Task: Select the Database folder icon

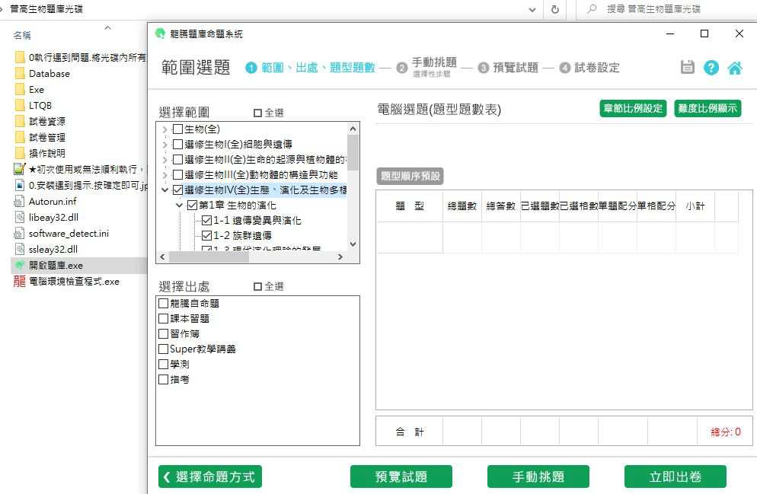Action: click(x=20, y=73)
